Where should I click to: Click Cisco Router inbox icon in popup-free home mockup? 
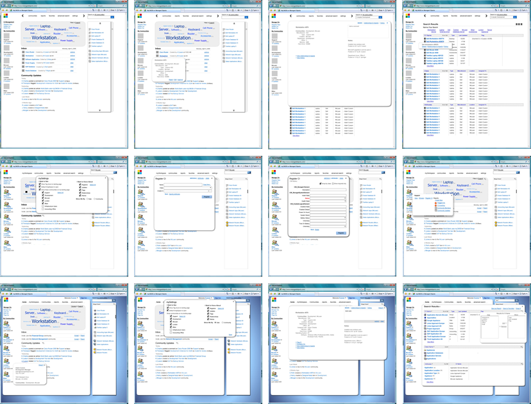point(23,52)
